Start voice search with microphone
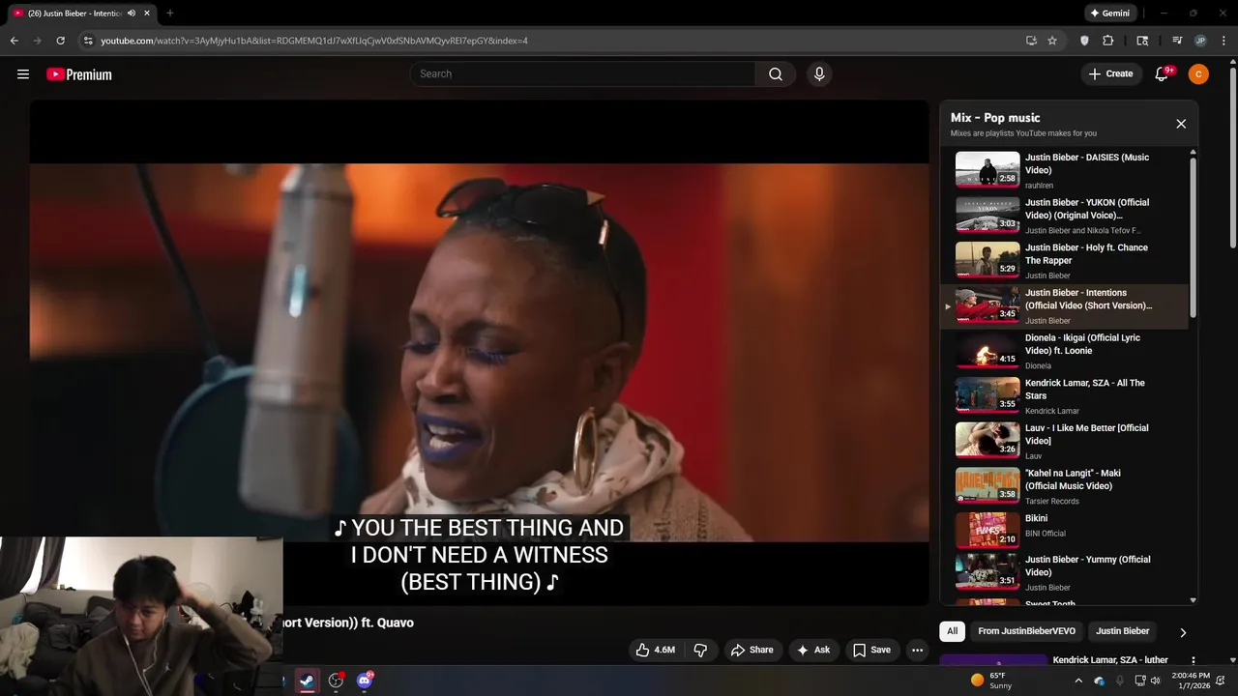Viewport: 1238px width, 696px height. tap(819, 74)
